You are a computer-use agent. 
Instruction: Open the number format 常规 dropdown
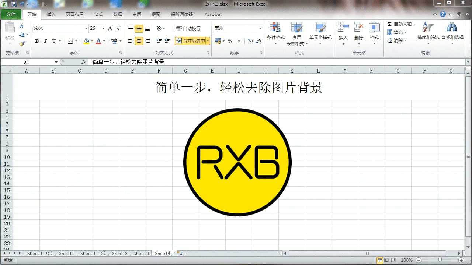click(x=260, y=28)
